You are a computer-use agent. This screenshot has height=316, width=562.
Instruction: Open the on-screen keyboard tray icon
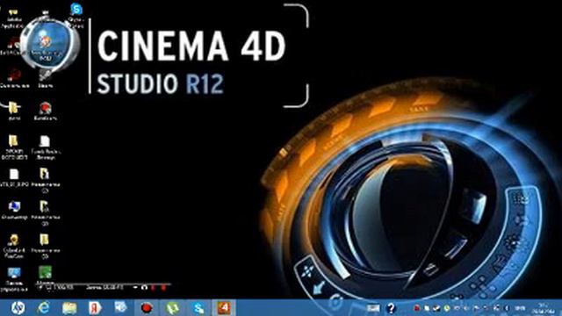(x=372, y=308)
